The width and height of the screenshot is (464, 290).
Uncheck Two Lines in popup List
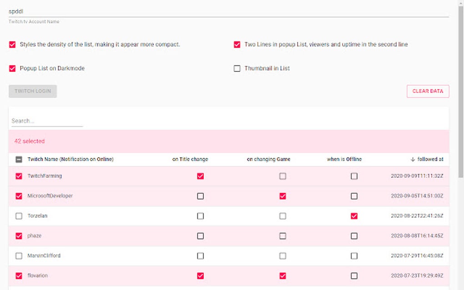(237, 45)
